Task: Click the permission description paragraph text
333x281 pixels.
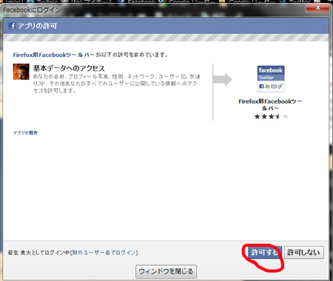Action: [116, 84]
